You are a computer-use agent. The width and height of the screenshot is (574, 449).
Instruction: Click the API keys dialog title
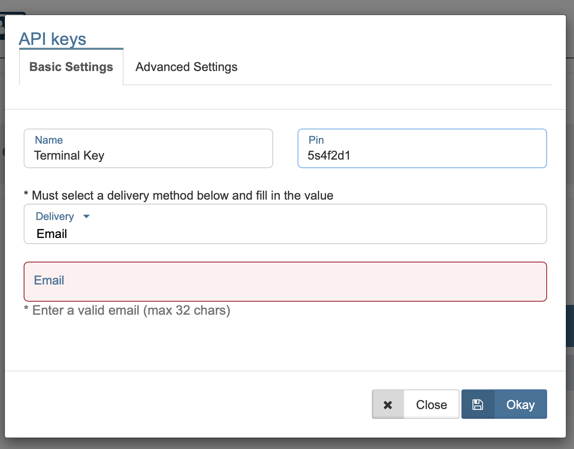pyautogui.click(x=53, y=39)
